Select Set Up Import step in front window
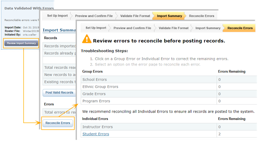The image size is (262, 145). pyautogui.click(x=96, y=28)
